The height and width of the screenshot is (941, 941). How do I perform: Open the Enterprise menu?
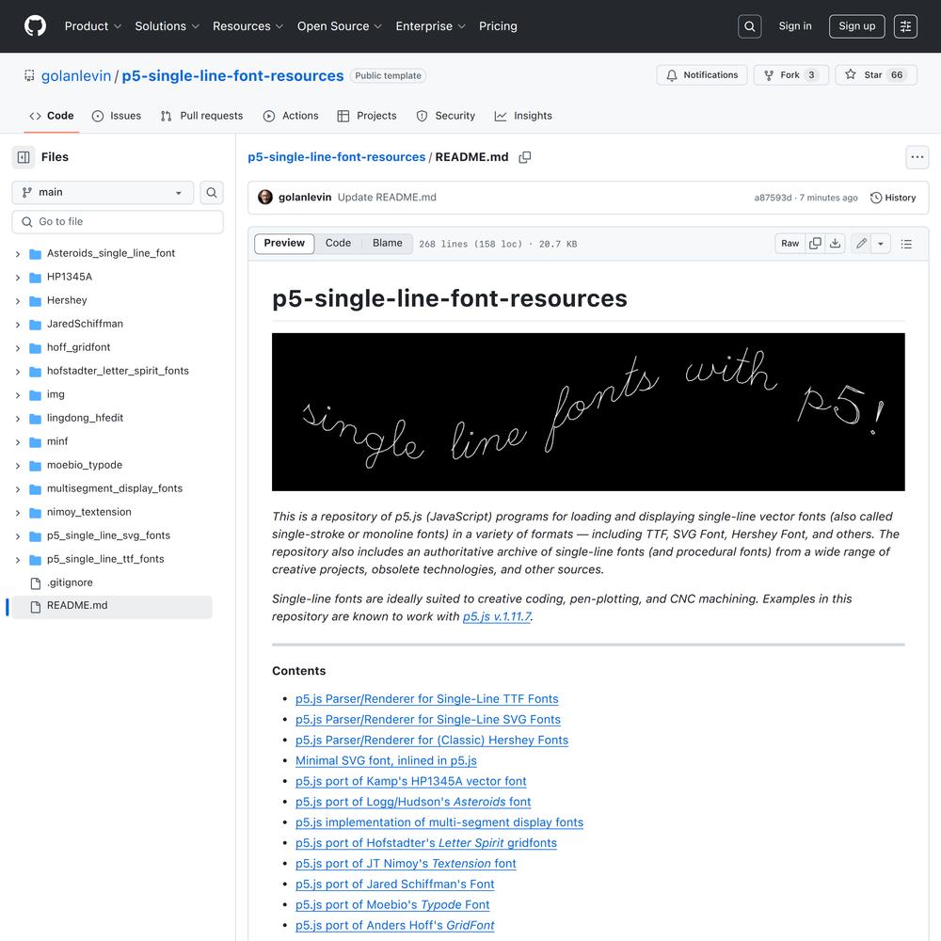430,26
